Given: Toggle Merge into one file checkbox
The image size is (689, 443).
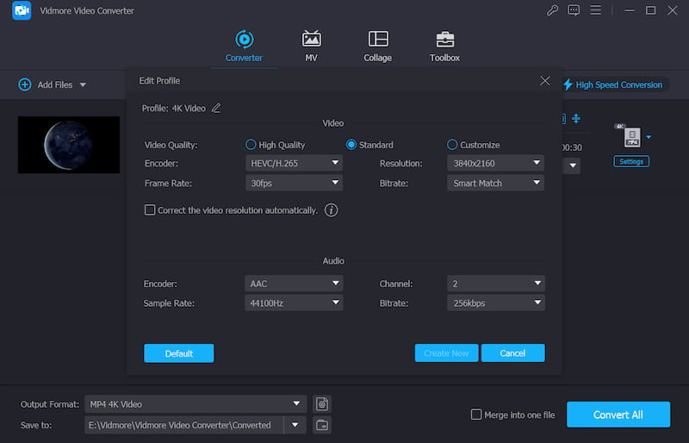Looking at the screenshot, I should [476, 415].
